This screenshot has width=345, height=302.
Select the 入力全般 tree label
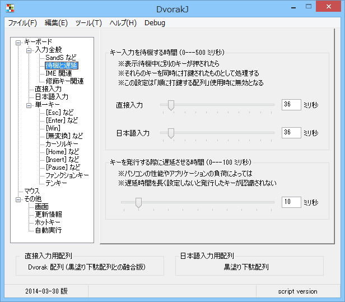(x=48, y=50)
